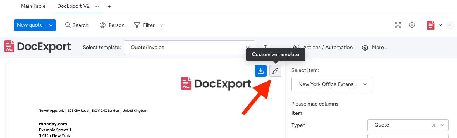Click the 12345 New York text

pos(55,135)
